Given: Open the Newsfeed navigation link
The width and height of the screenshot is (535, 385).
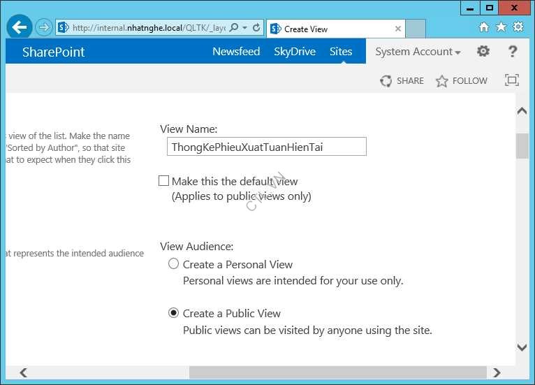Looking at the screenshot, I should click(x=236, y=52).
